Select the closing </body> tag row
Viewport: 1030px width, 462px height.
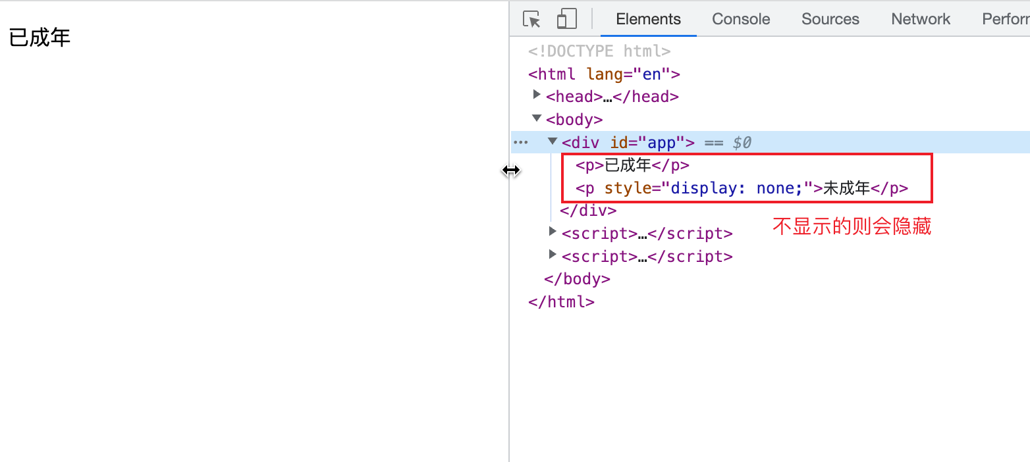(x=577, y=279)
